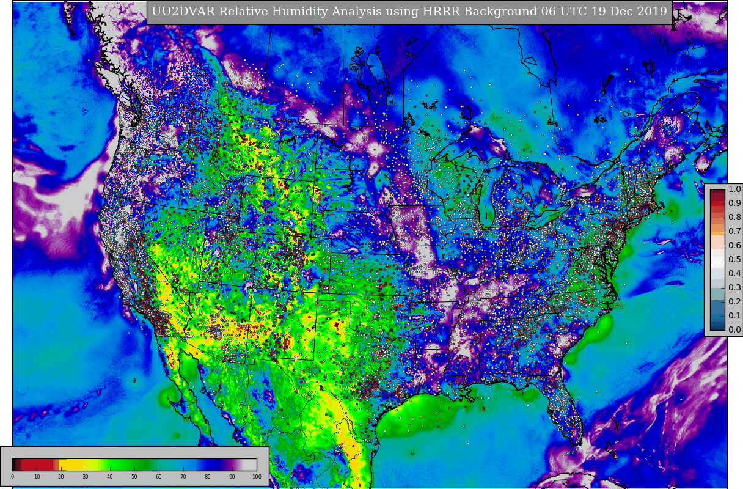Image resolution: width=743 pixels, height=489 pixels.
Task: Click the 0.5 label on the vertical colorbar
Action: (x=734, y=260)
